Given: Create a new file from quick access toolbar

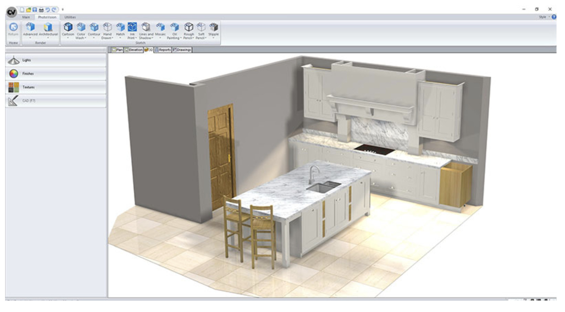Looking at the screenshot, I should (22, 10).
